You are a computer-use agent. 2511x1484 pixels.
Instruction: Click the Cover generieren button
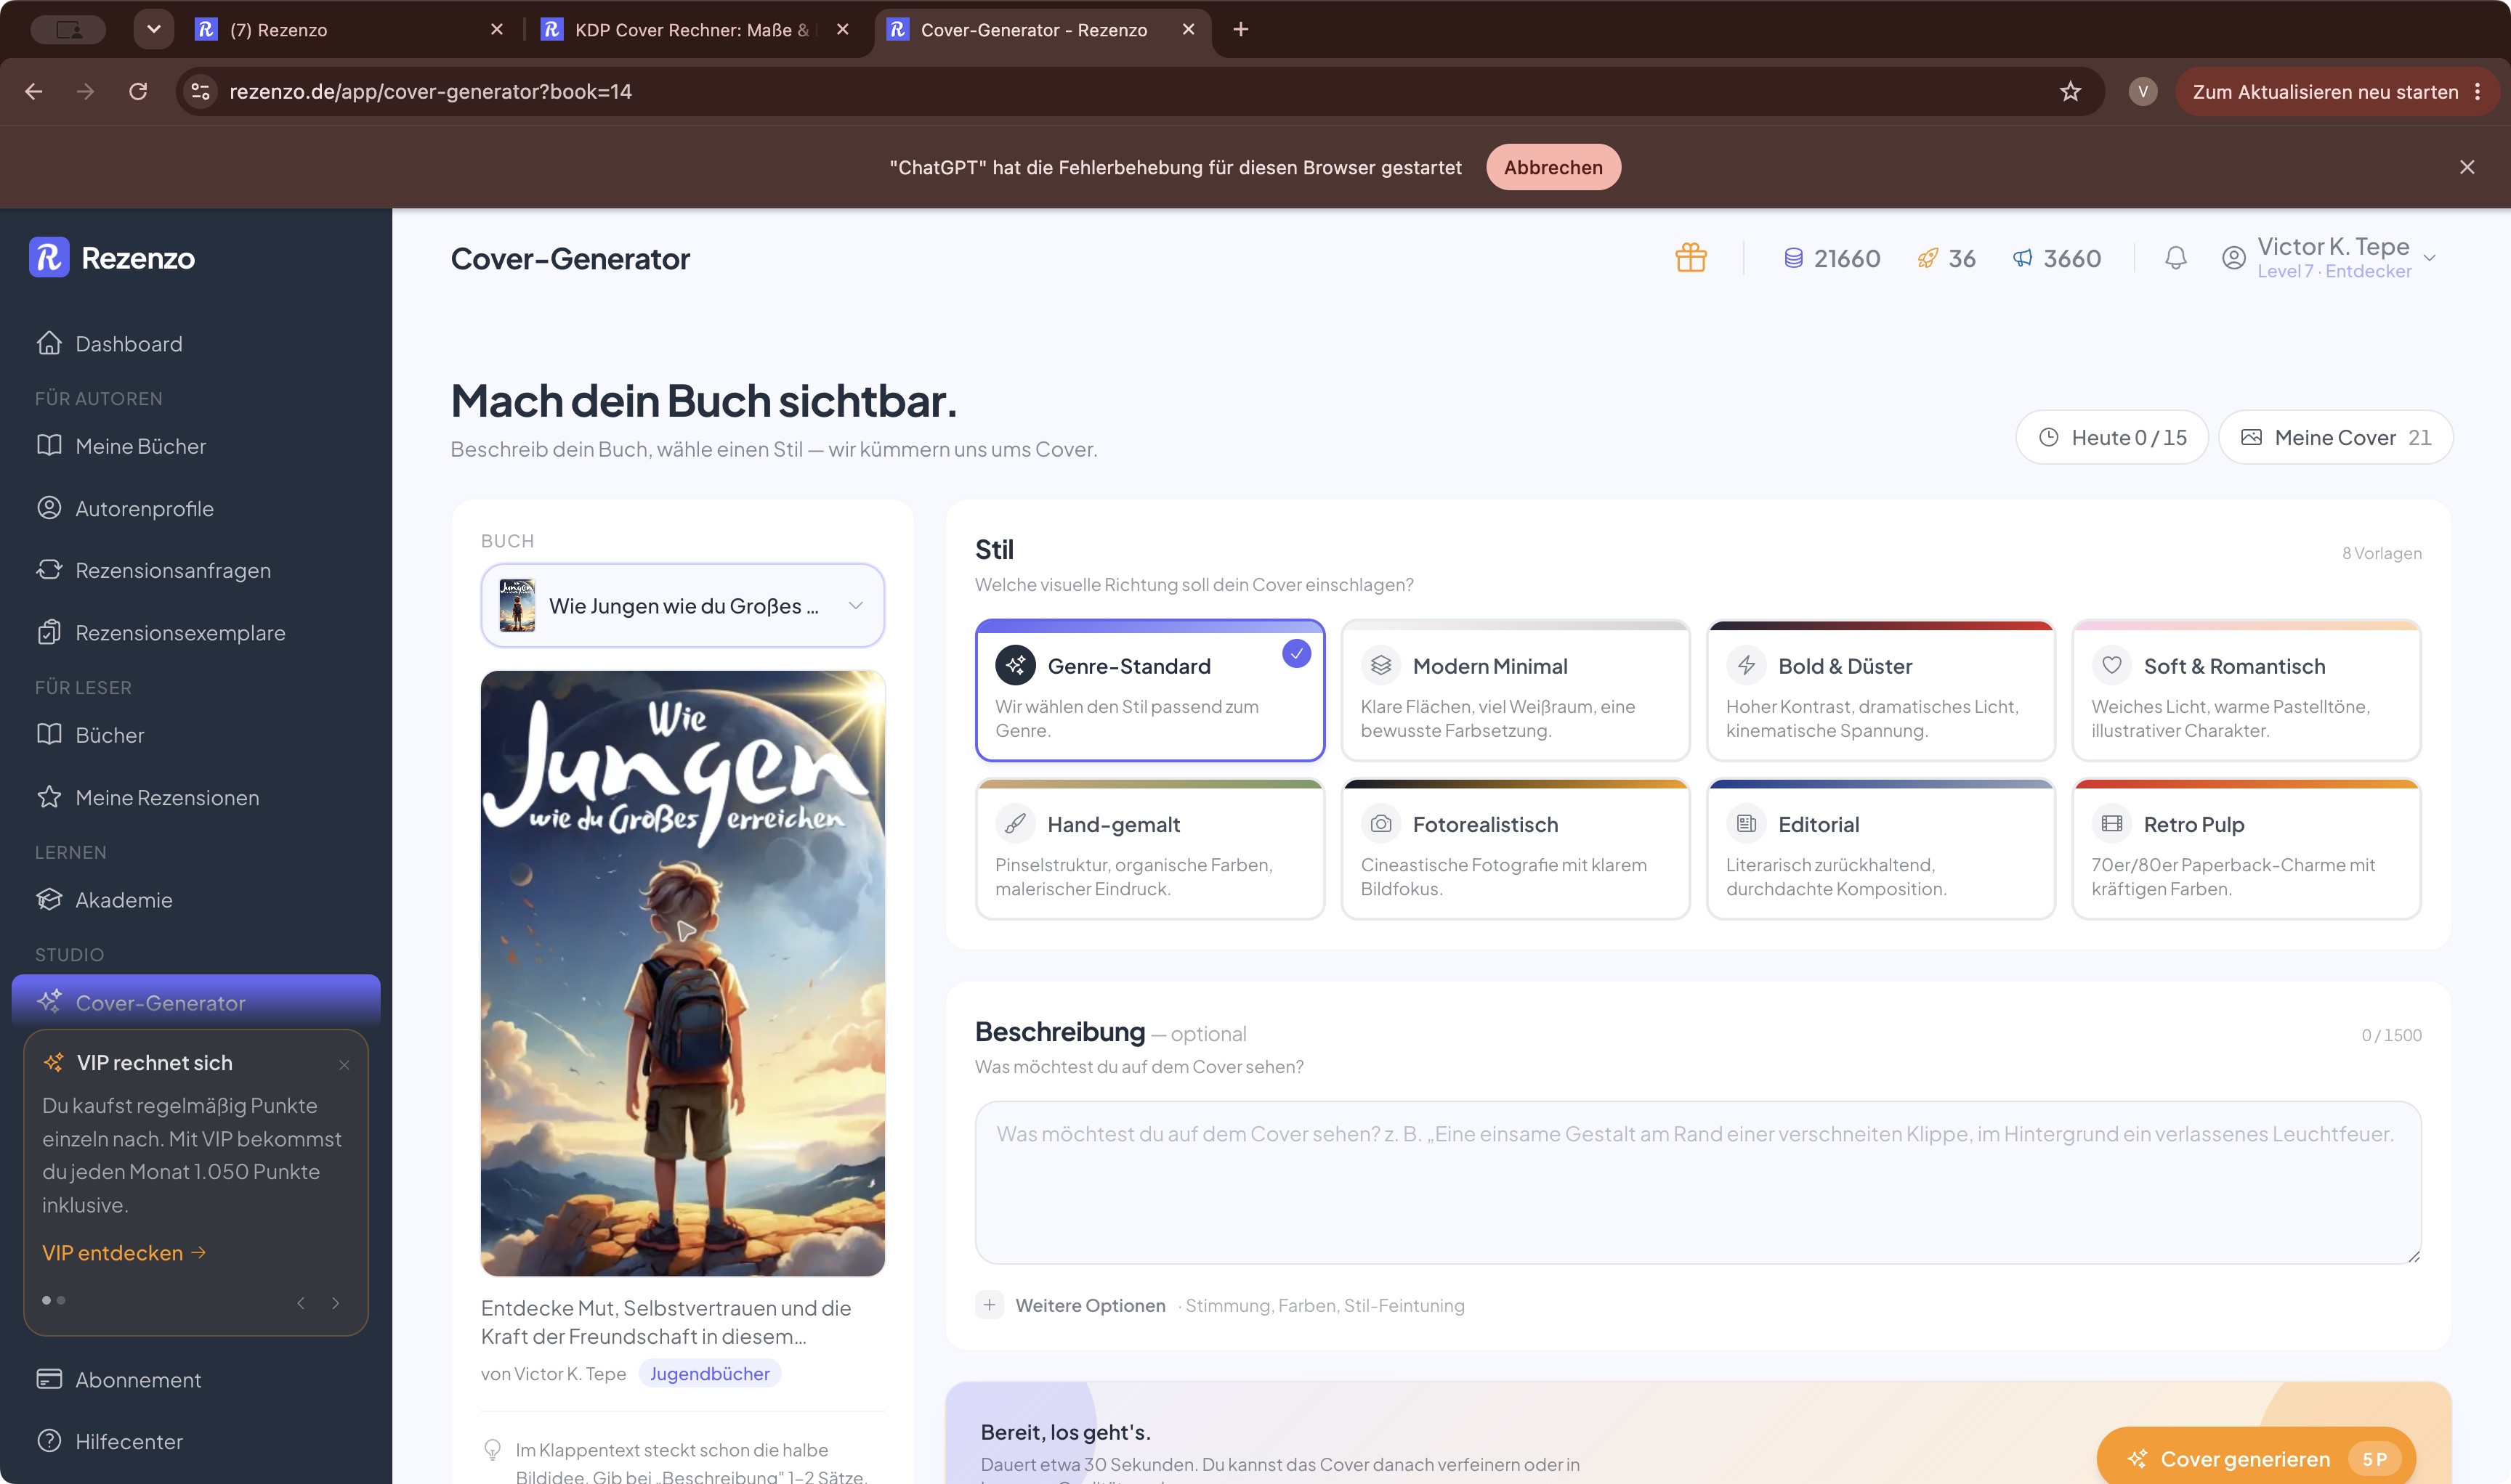tap(2255, 1459)
